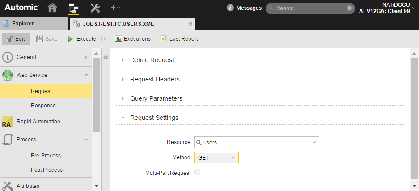The width and height of the screenshot is (419, 191).
Task: Click the Web Service section
Action: (x=46, y=75)
